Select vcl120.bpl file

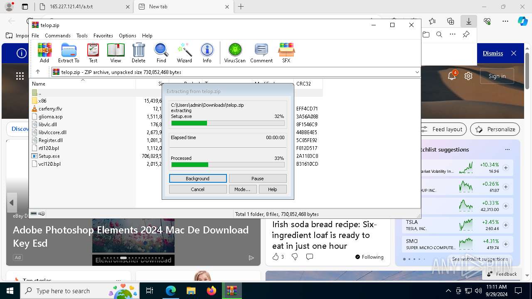click(x=49, y=164)
